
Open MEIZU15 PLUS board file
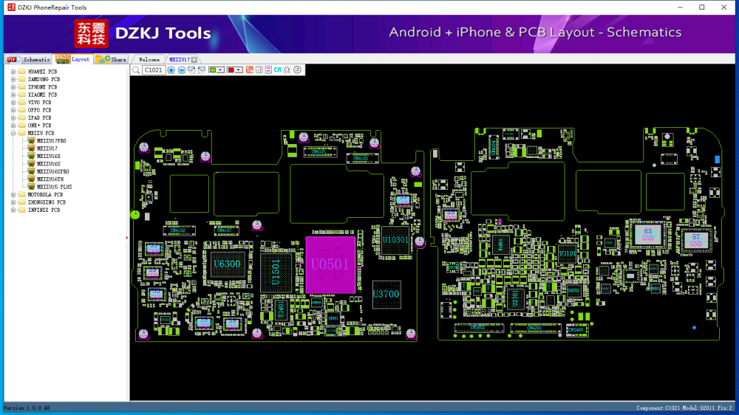click(x=54, y=187)
